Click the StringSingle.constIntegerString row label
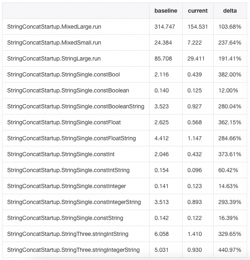 (74, 202)
